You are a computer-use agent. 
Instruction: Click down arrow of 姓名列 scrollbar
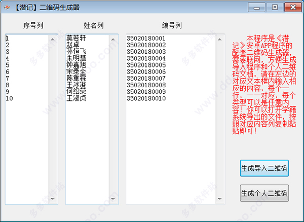coord(113,199)
